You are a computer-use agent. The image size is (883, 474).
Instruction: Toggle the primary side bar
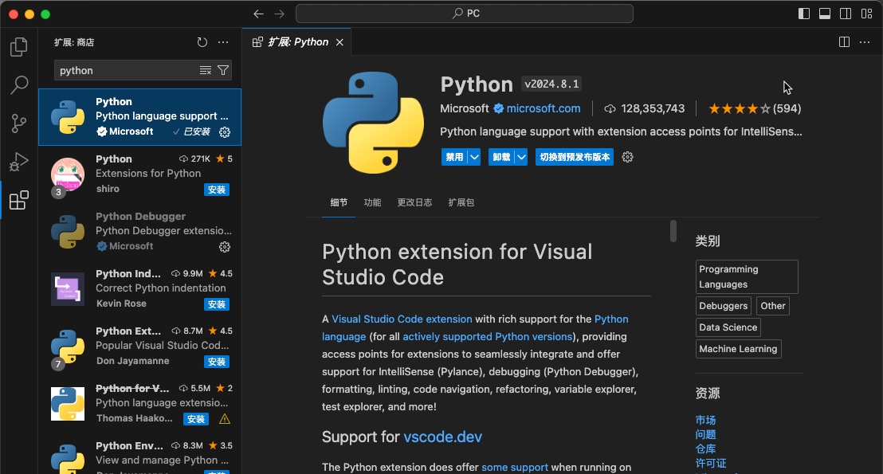804,14
